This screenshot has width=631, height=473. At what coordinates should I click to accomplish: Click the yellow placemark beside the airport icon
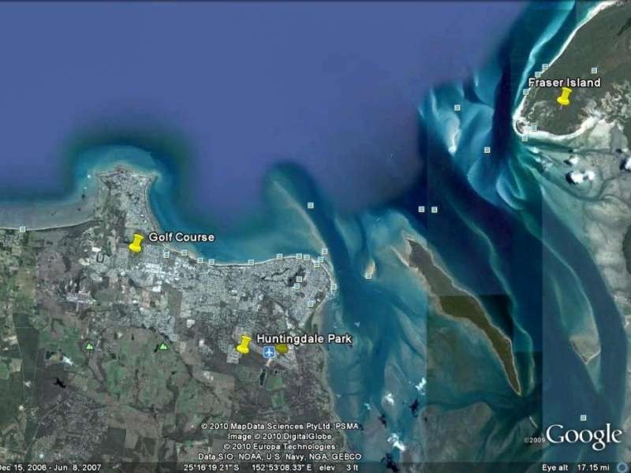(282, 348)
